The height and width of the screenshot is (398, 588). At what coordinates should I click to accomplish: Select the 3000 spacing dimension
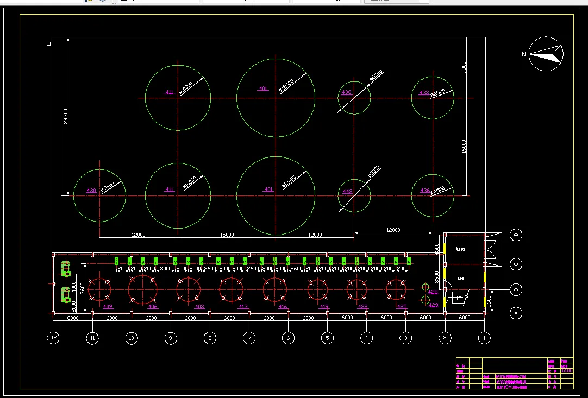(x=166, y=269)
